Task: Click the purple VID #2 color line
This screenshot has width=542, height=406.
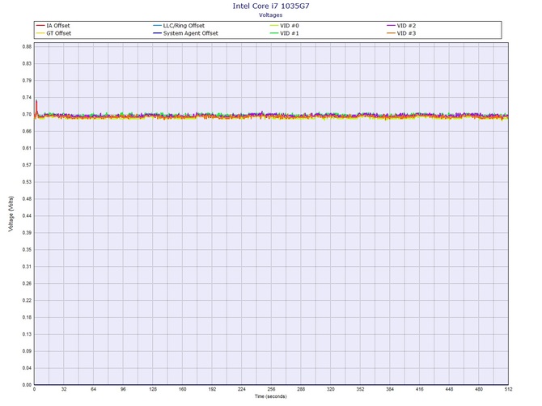Action: [x=391, y=26]
